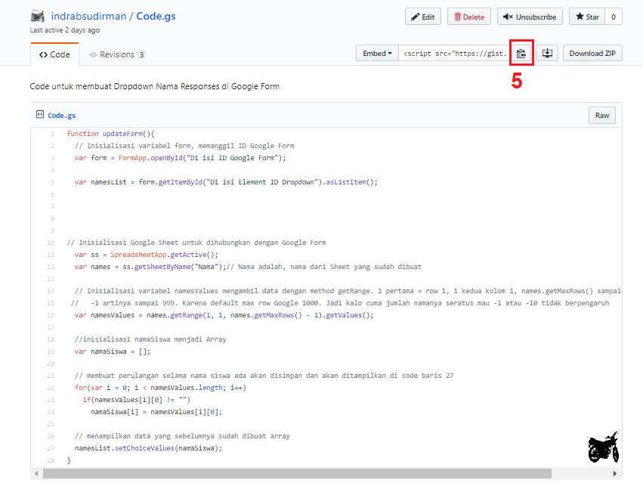This screenshot has width=643, height=483.
Task: Click the open in desktop download icon
Action: (x=548, y=54)
